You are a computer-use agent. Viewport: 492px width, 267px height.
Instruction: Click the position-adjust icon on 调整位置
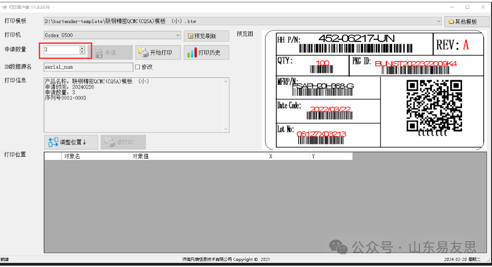pos(53,142)
